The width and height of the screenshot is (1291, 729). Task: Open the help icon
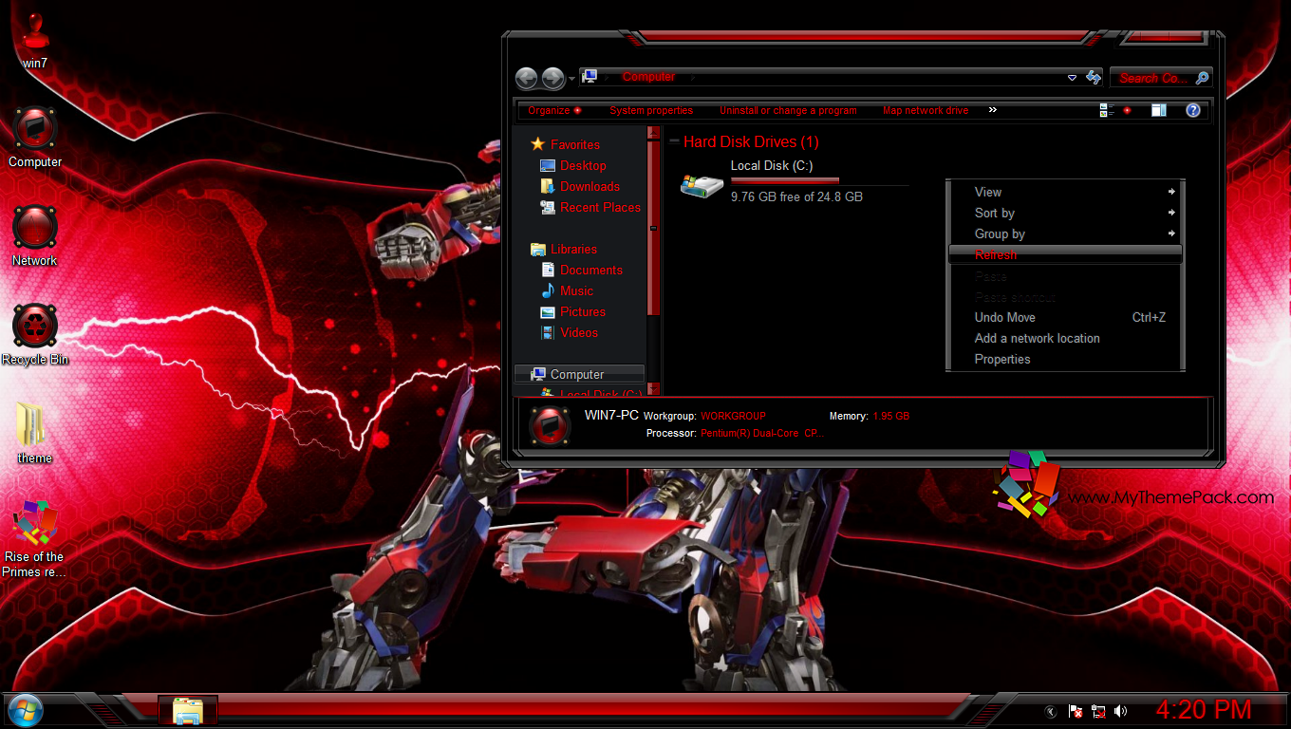(x=1193, y=110)
